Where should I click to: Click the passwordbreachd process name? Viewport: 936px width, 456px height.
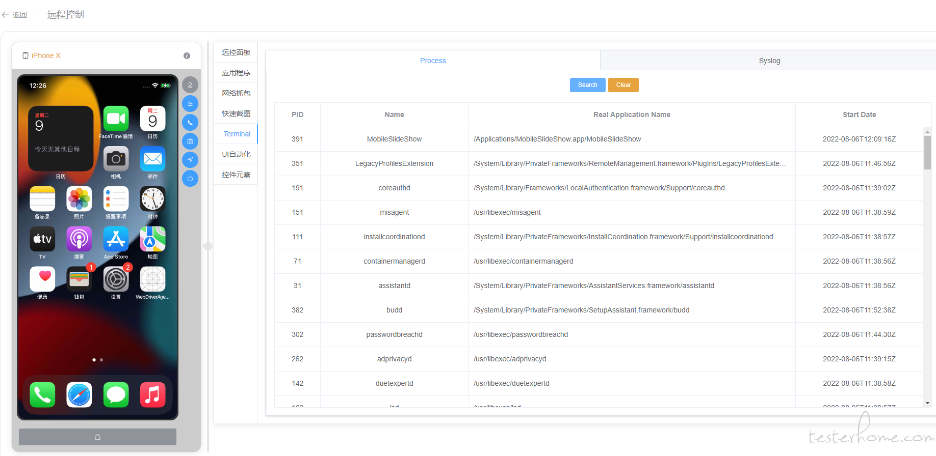click(x=394, y=334)
